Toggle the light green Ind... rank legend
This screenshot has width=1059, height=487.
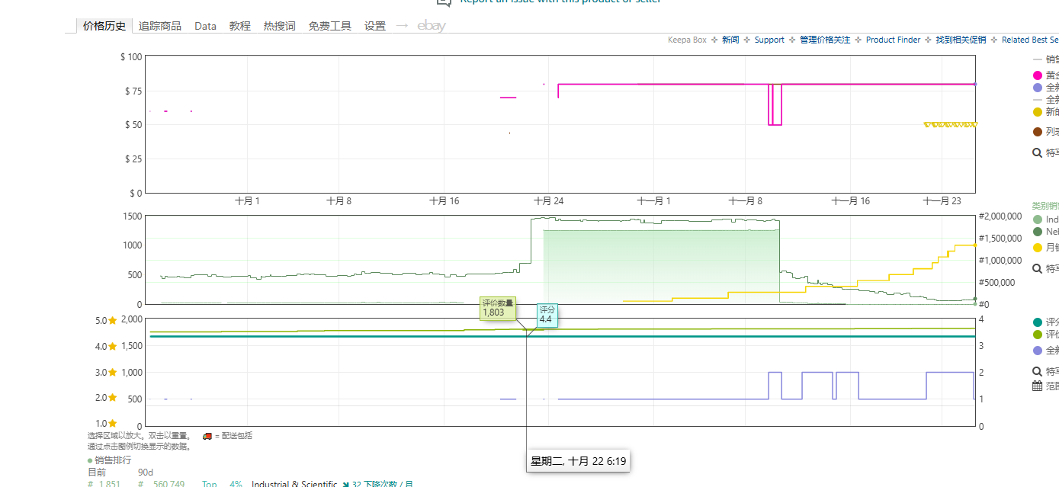(x=1037, y=219)
